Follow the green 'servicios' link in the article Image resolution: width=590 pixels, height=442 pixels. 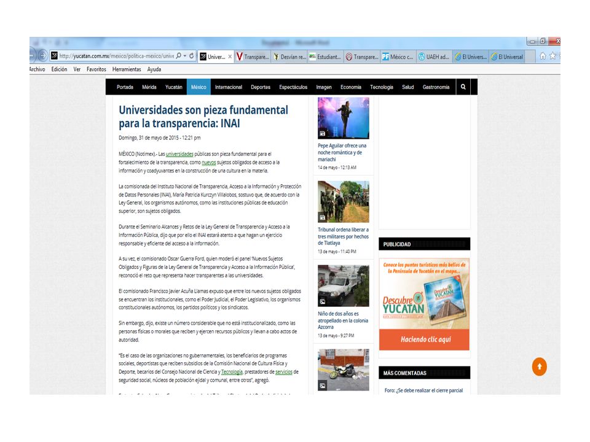coord(284,372)
